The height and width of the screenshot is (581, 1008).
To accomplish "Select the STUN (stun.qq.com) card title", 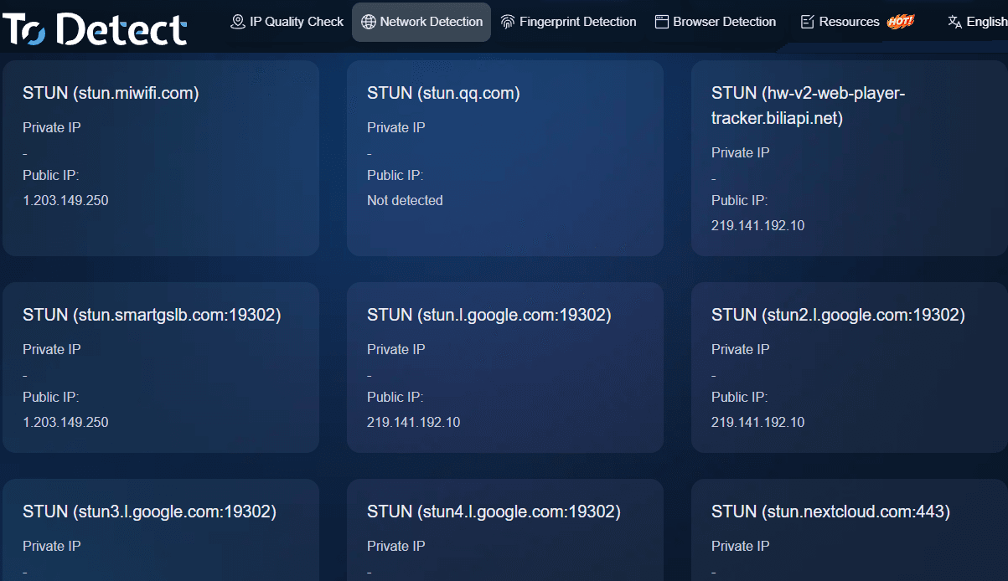I will click(443, 93).
